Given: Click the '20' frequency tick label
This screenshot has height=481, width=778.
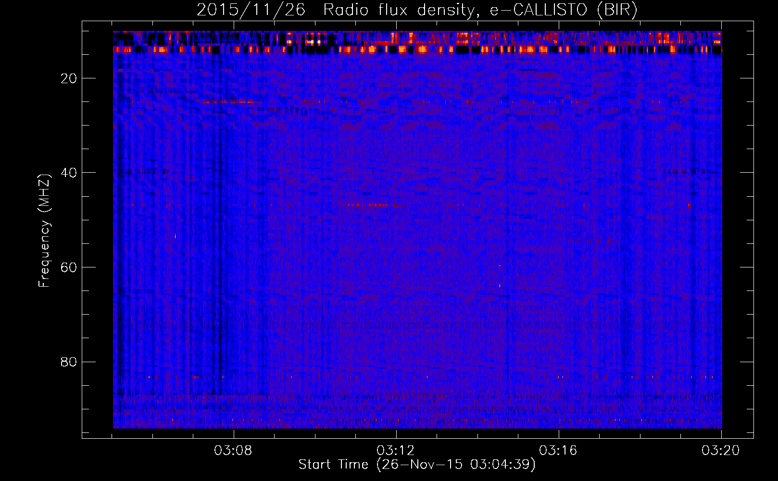Looking at the screenshot, I should (69, 78).
